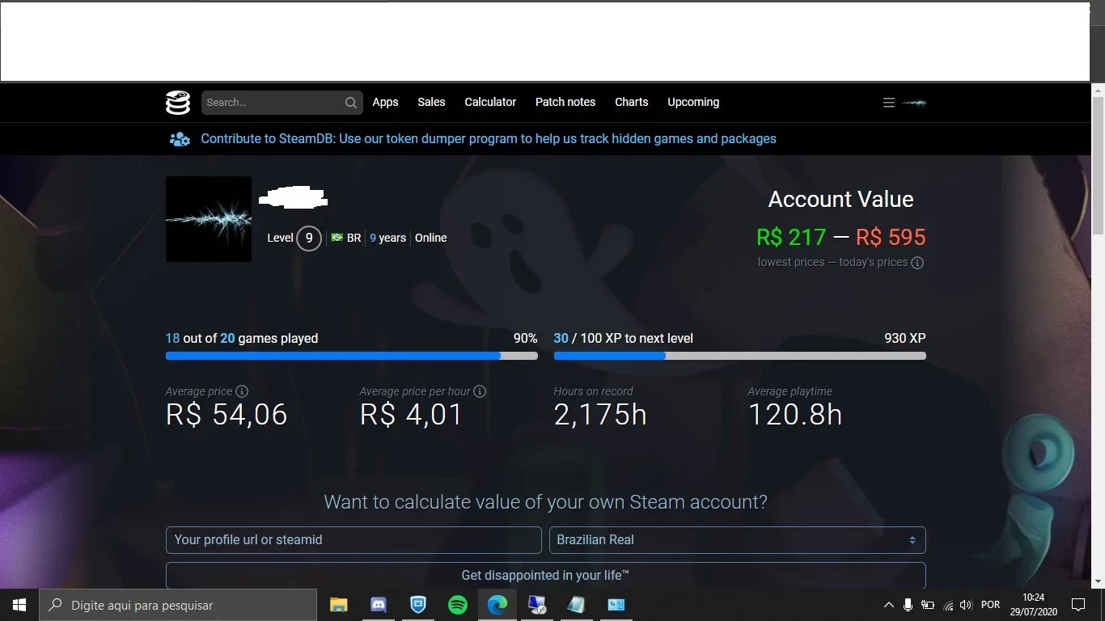Click the profile avatar thumbnail

209,219
